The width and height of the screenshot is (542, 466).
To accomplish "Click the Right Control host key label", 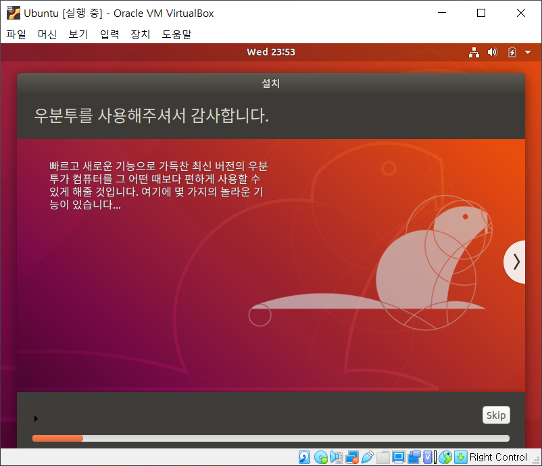I will tap(498, 457).
